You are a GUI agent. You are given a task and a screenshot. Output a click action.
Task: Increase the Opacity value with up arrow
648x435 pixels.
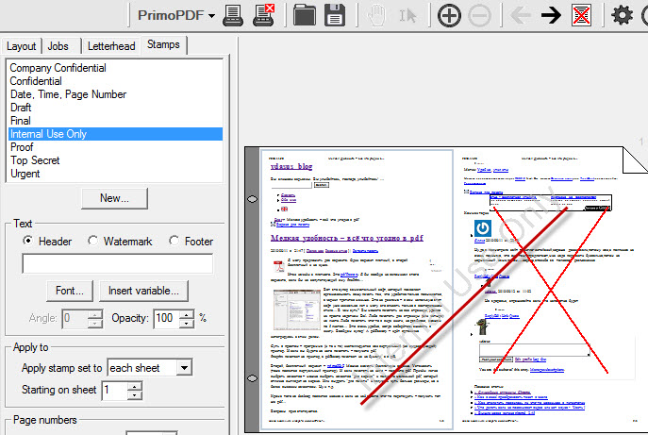[x=189, y=313]
